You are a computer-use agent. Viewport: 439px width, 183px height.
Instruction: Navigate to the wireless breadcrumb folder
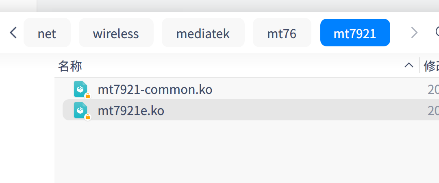click(116, 33)
